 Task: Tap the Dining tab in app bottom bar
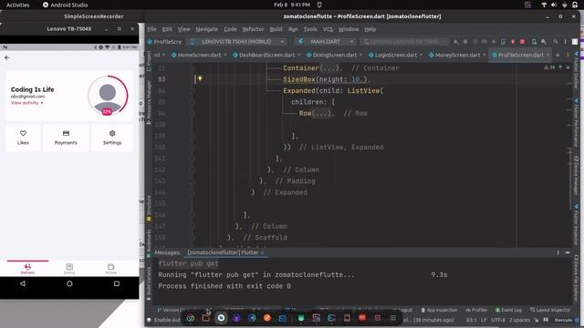69,269
